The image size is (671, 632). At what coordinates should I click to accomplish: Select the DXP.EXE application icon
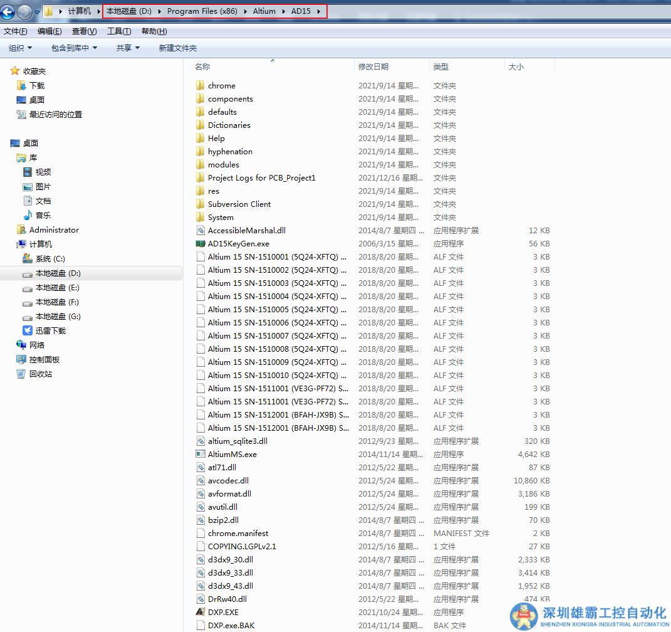pos(200,613)
